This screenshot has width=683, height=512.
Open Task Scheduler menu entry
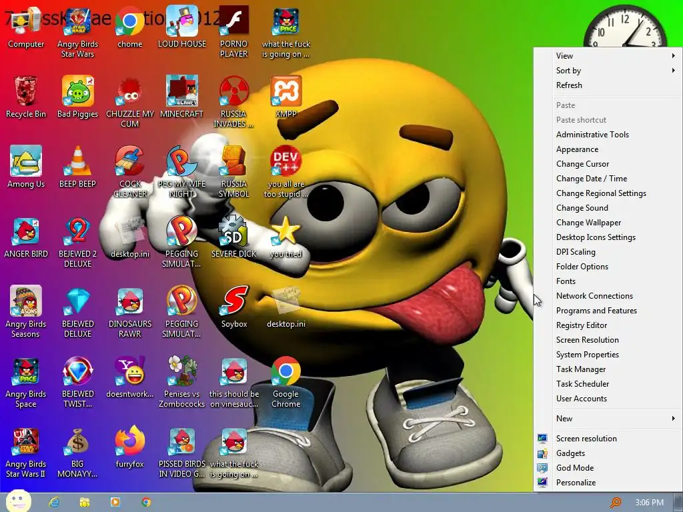(608, 384)
